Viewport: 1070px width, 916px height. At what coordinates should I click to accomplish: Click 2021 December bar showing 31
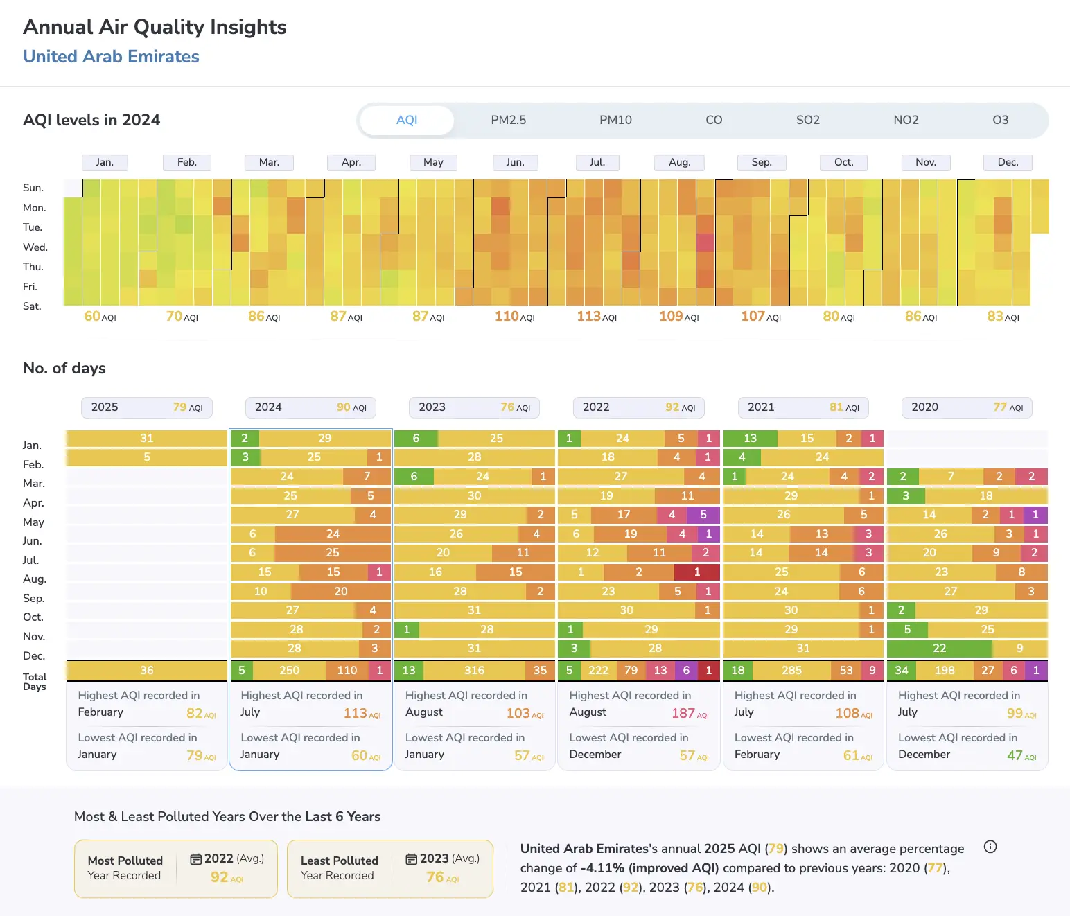click(803, 648)
